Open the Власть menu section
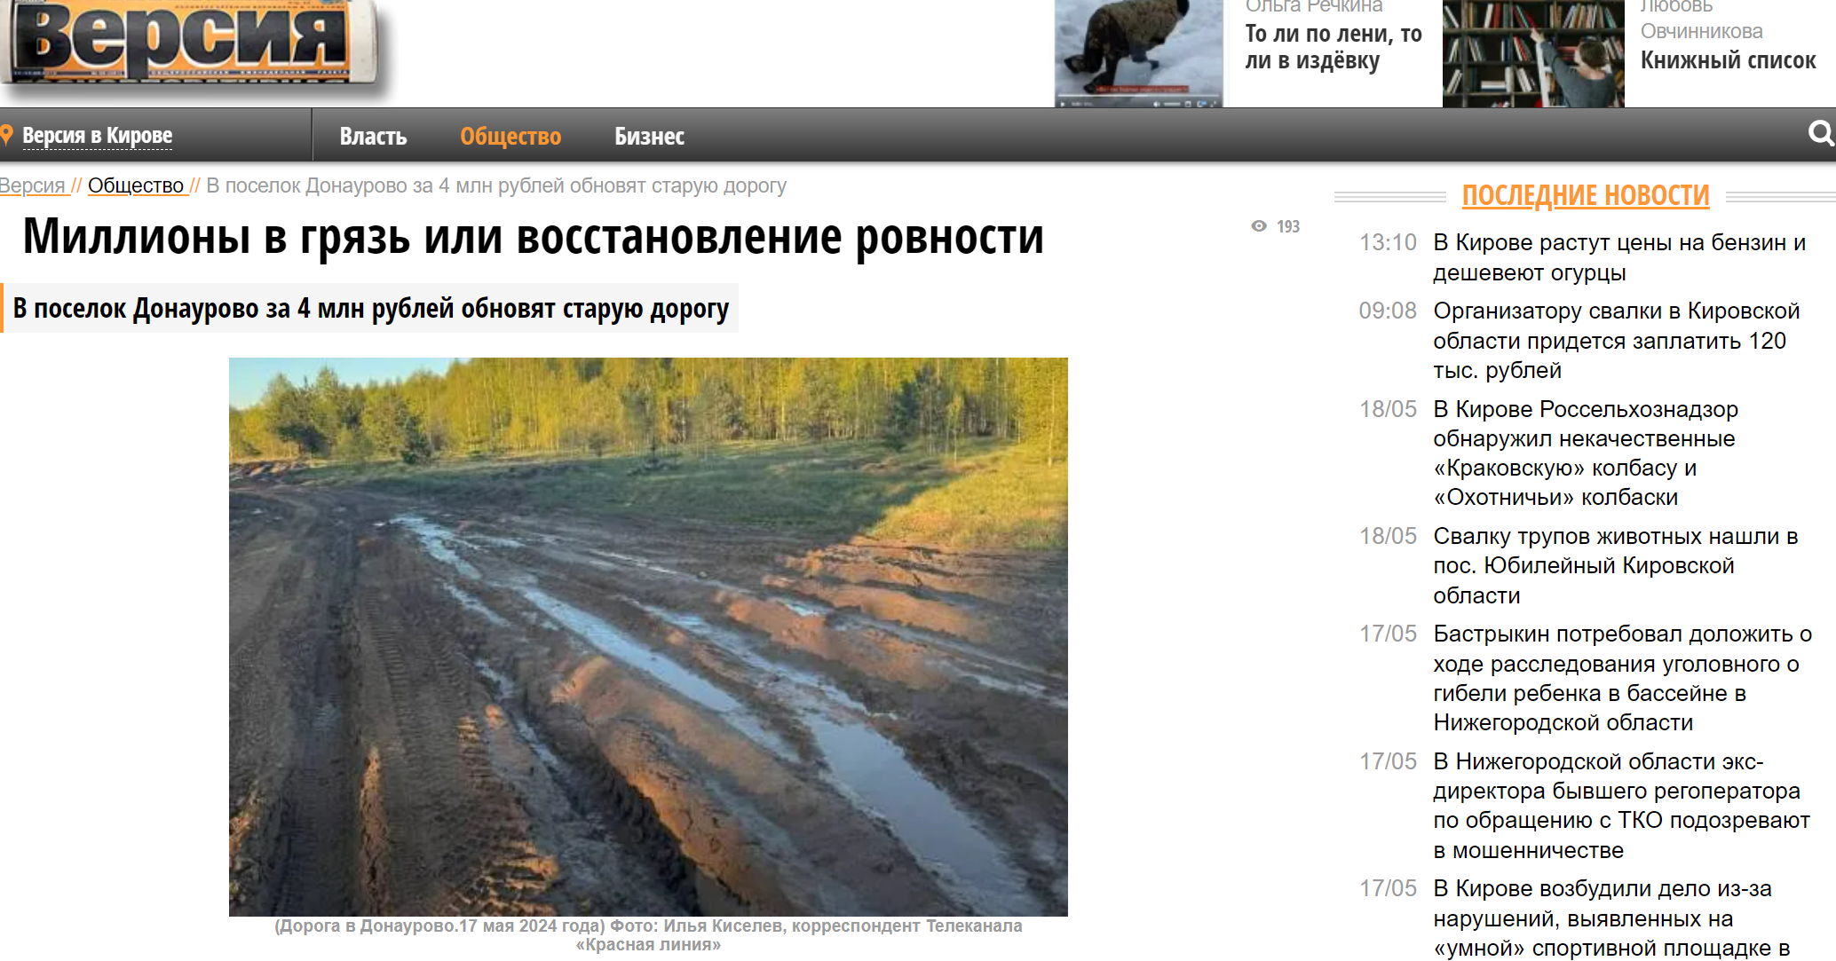Viewport: 1836px width, 961px height. 373,137
